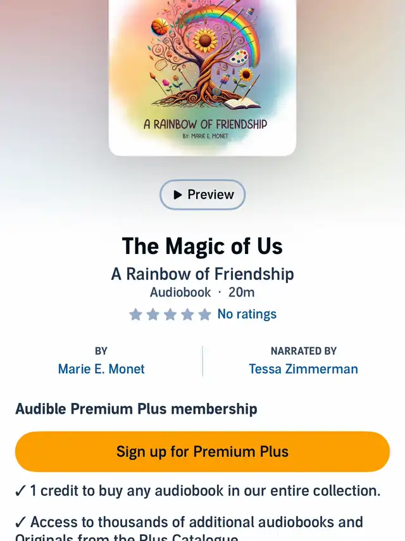Open the No ratings link
405x541 pixels.
pos(247,314)
